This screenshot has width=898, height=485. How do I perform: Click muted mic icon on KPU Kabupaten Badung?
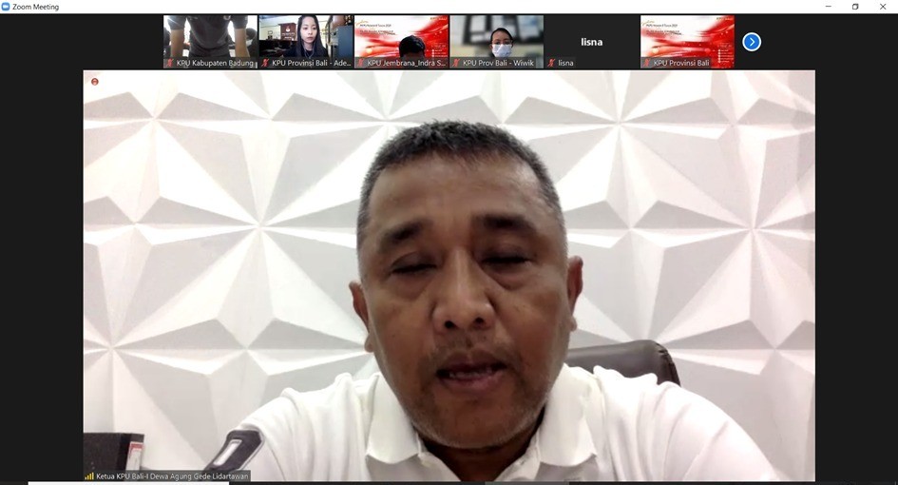170,63
